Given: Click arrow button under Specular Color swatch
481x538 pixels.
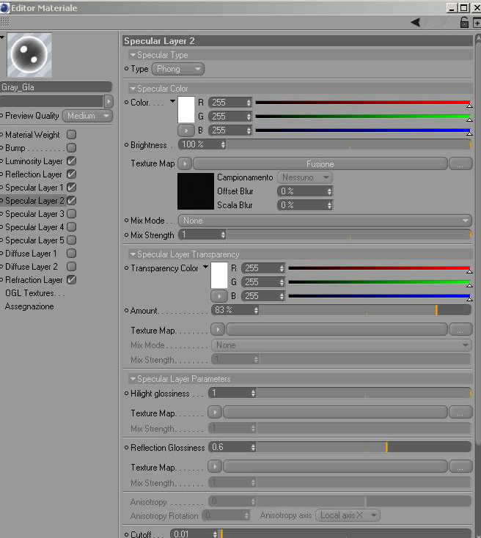Looking at the screenshot, I should (186, 130).
